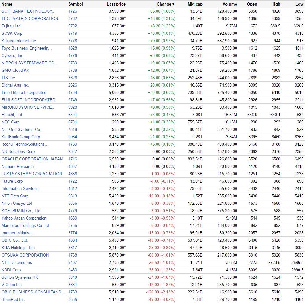Screen dimensions: 305x303
Task: Open GMO Cloud KK link
Action: coord(15,70)
